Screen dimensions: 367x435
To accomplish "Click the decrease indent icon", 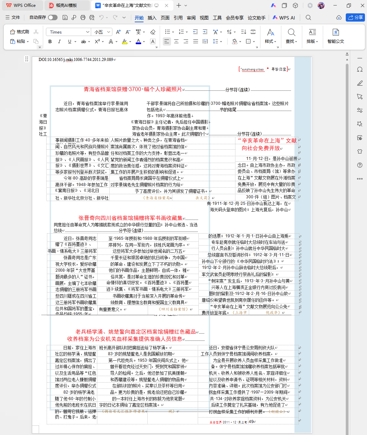I will [x=195, y=32].
